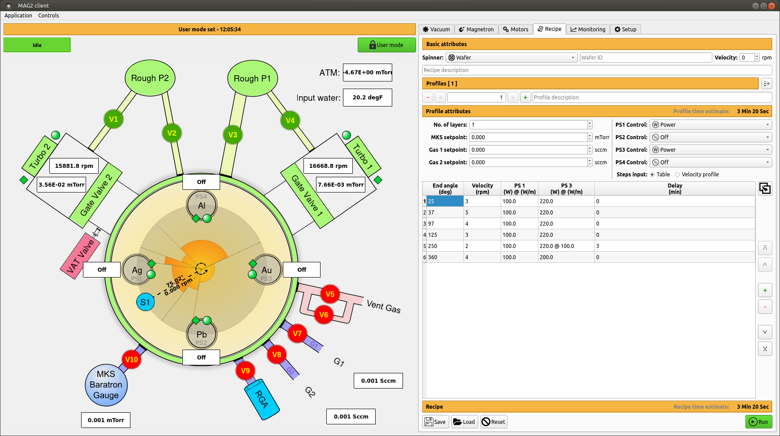
Task: Select Velocity profile steps input
Action: tap(677, 175)
